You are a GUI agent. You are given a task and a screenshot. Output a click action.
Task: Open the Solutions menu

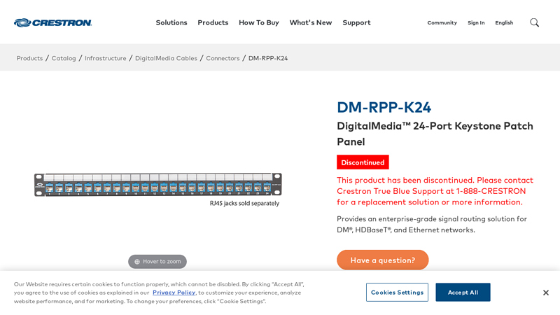tap(171, 22)
